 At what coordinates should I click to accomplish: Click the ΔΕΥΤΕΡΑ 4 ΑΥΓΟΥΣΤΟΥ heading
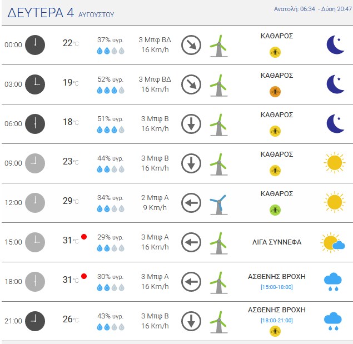(x=61, y=13)
